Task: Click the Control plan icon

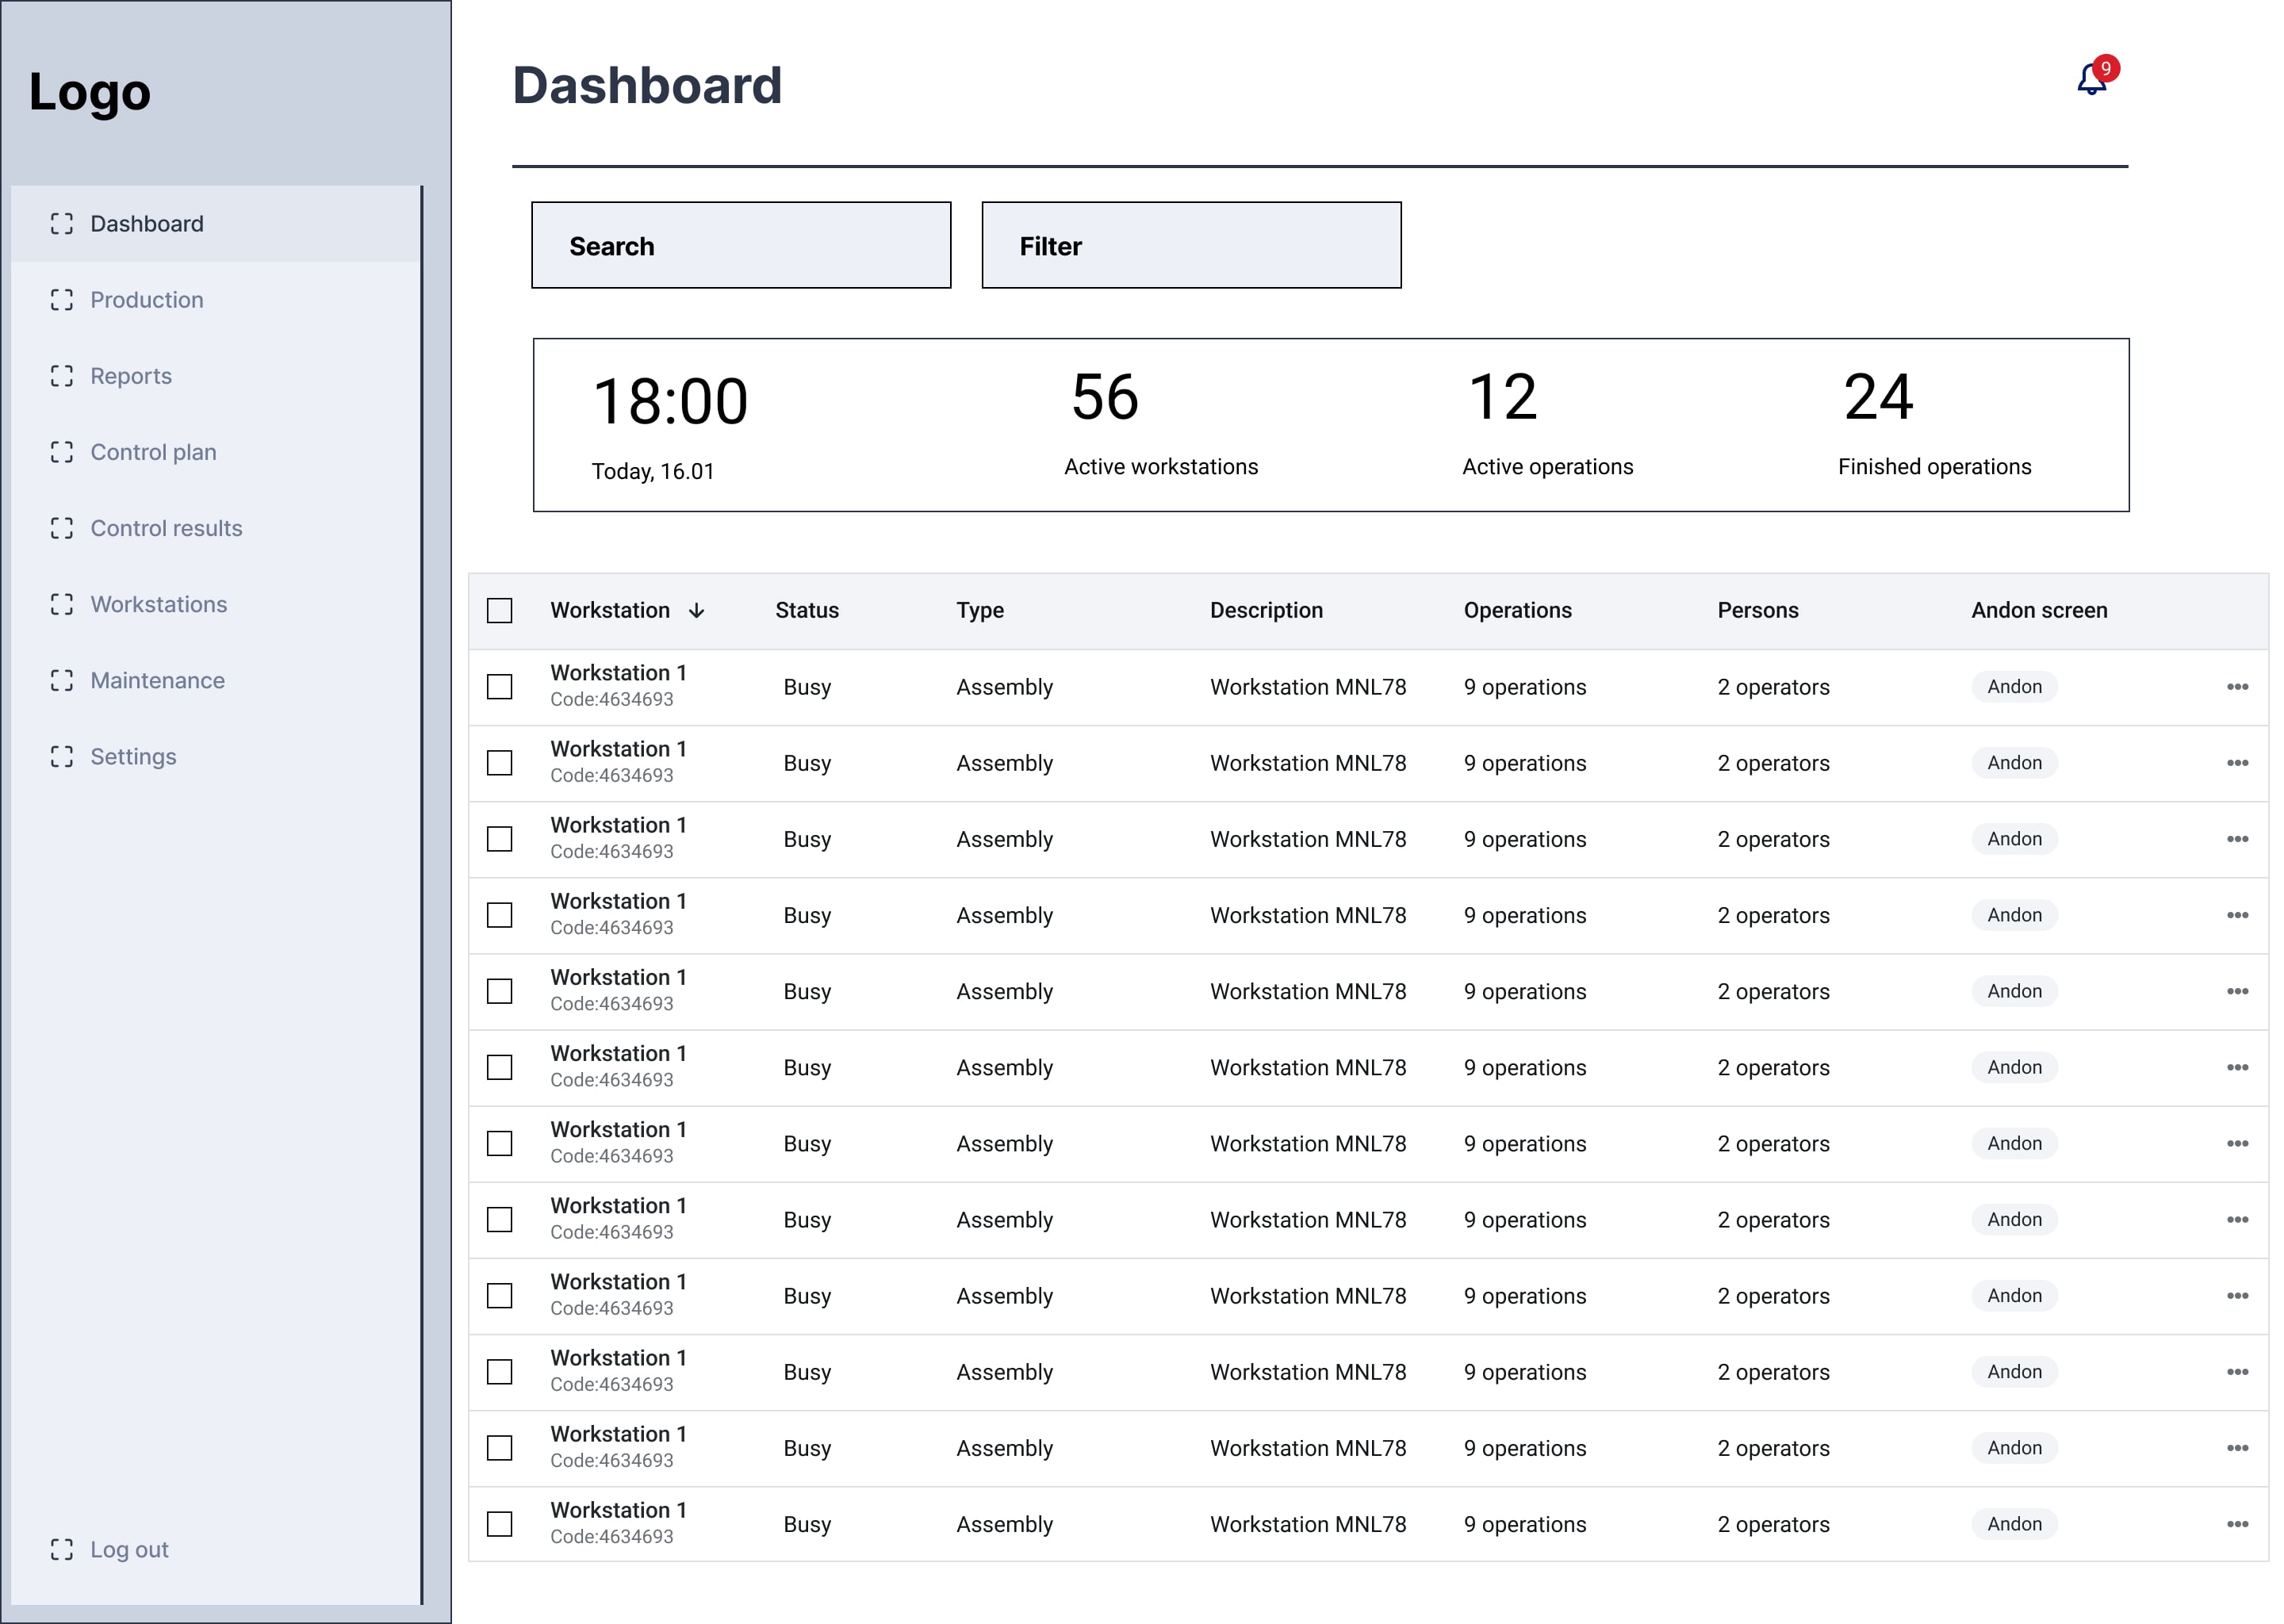Action: click(62, 452)
